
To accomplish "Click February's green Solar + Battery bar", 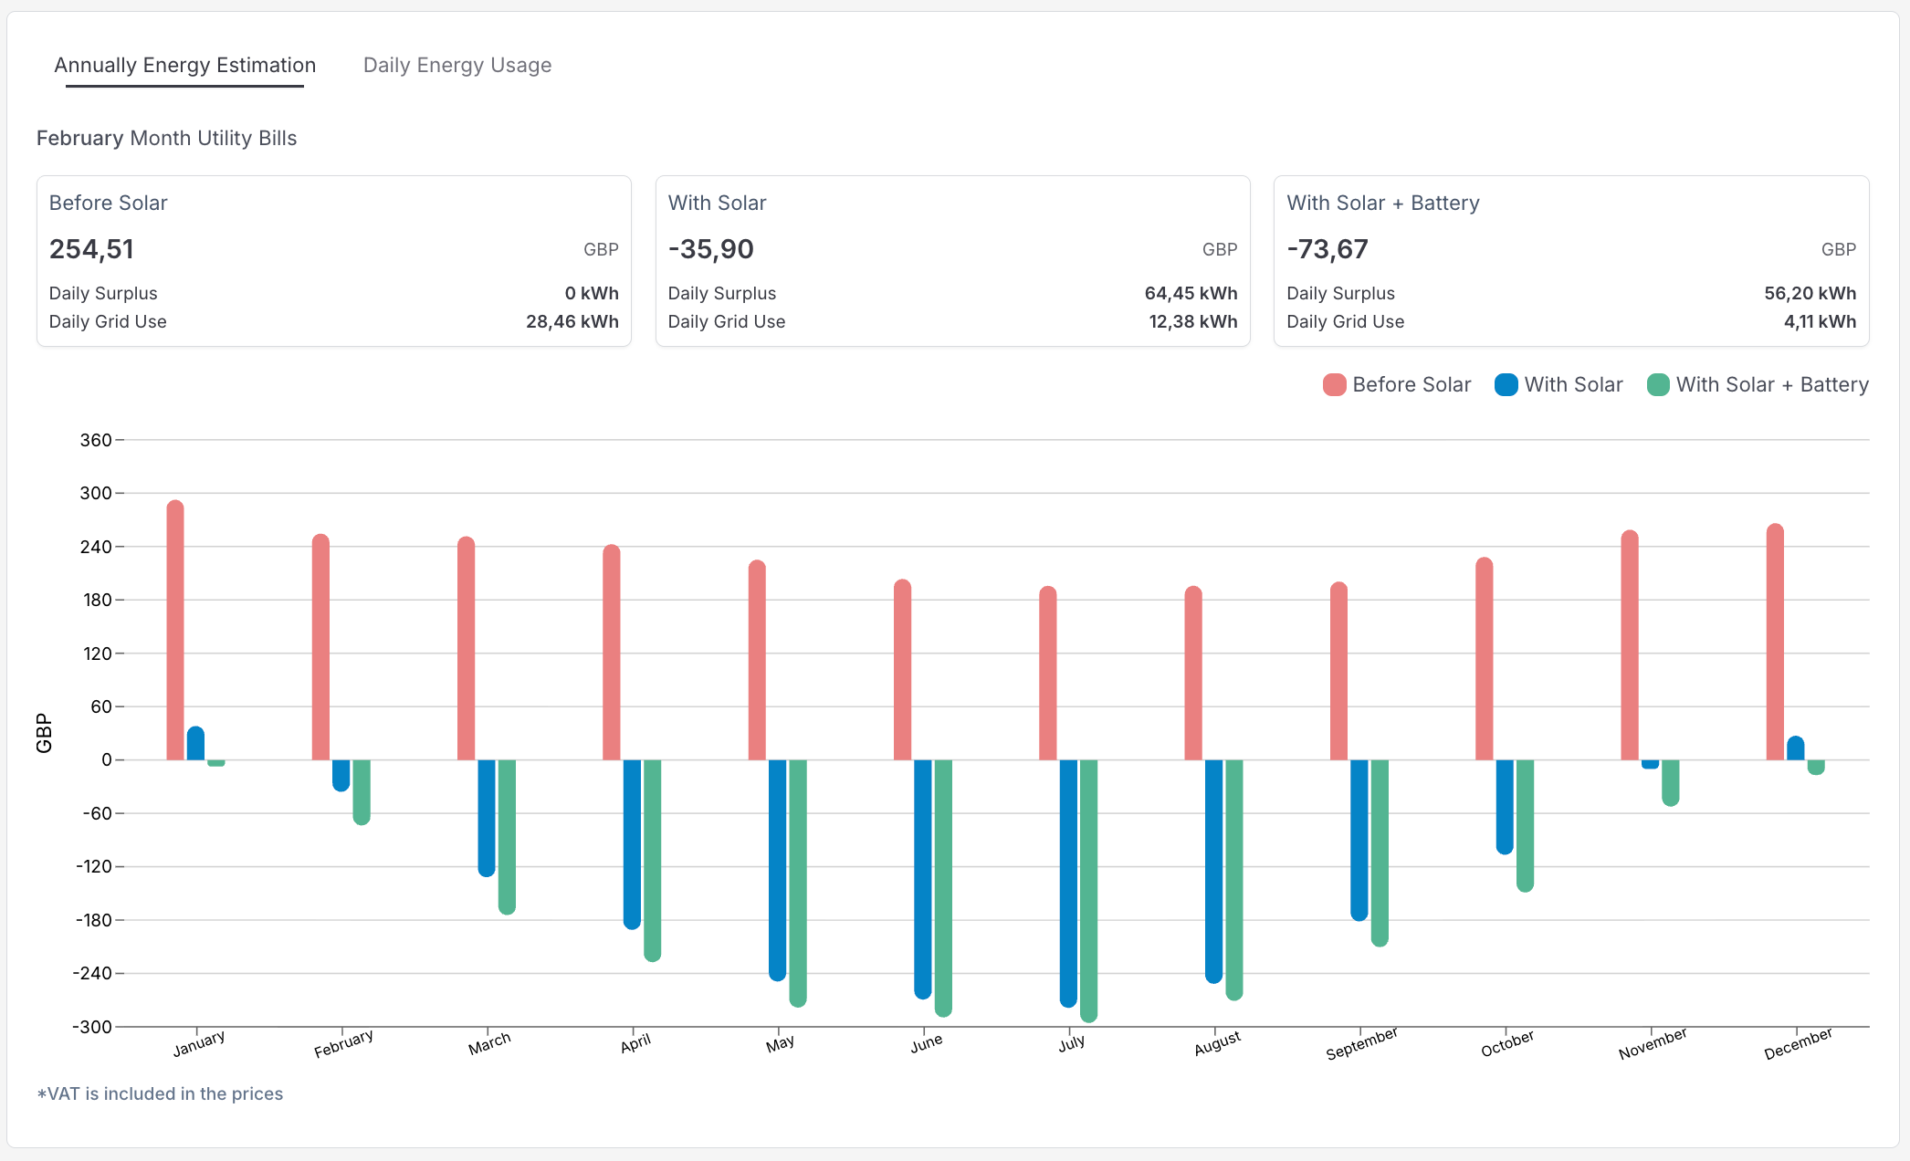I will [x=362, y=791].
